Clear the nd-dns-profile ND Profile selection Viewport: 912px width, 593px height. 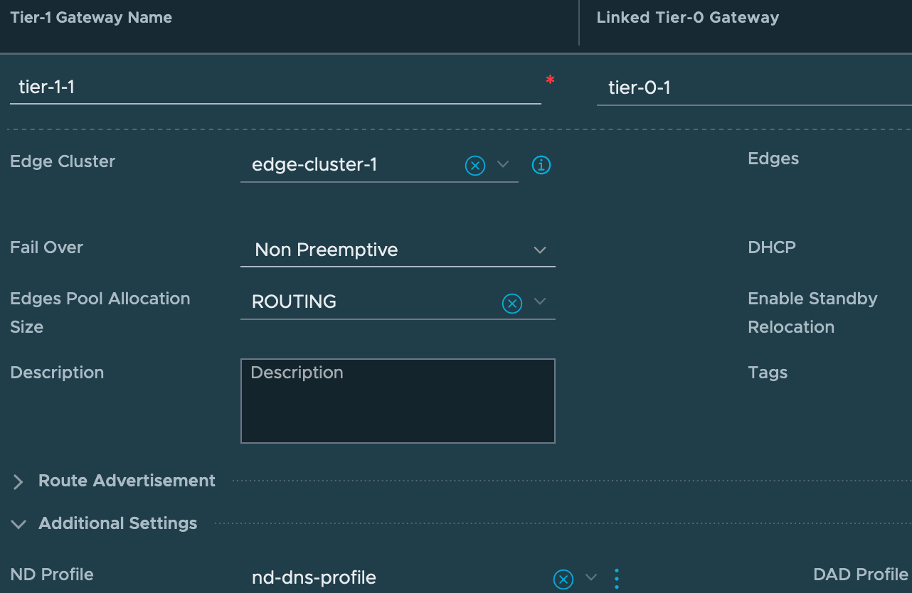coord(563,579)
